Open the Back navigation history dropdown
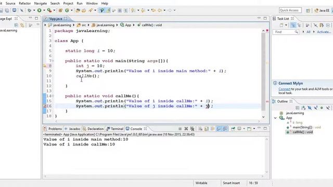 click(x=164, y=10)
